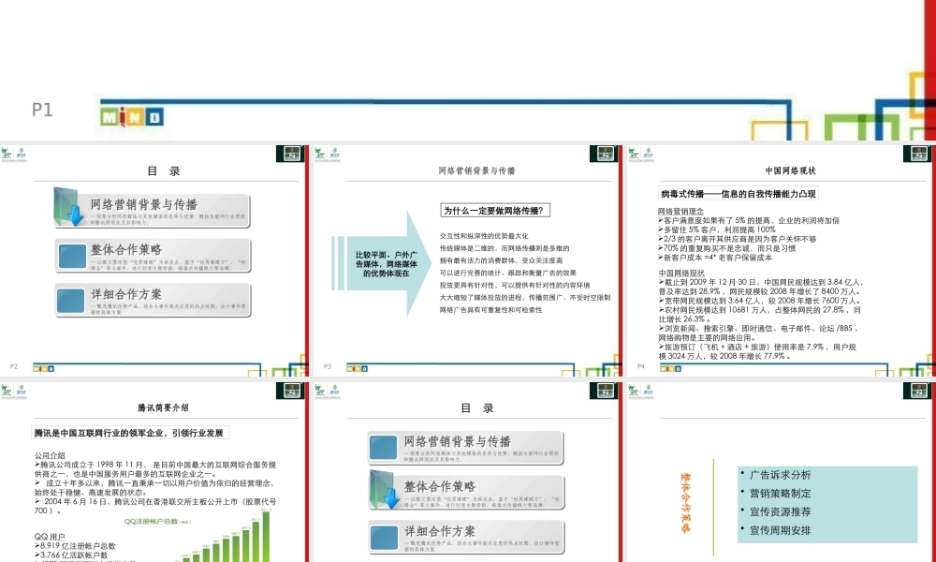Click the line 交互性和纵深性的优势最大化
The width and height of the screenshot is (936, 562).
(484, 236)
